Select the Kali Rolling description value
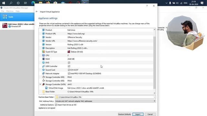The width and height of the screenshot is (207, 116). click(x=78, y=48)
